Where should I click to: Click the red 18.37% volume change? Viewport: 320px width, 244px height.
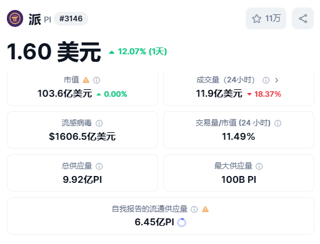[x=264, y=94]
